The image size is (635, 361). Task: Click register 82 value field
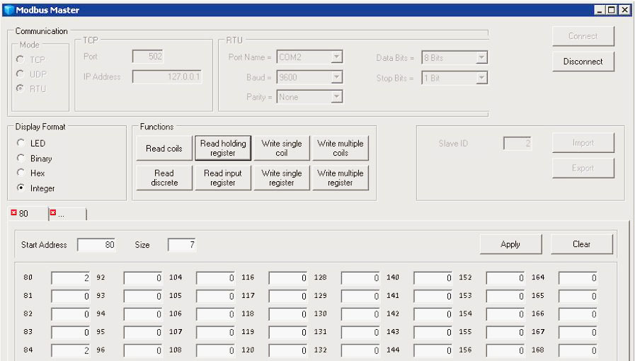(x=71, y=314)
